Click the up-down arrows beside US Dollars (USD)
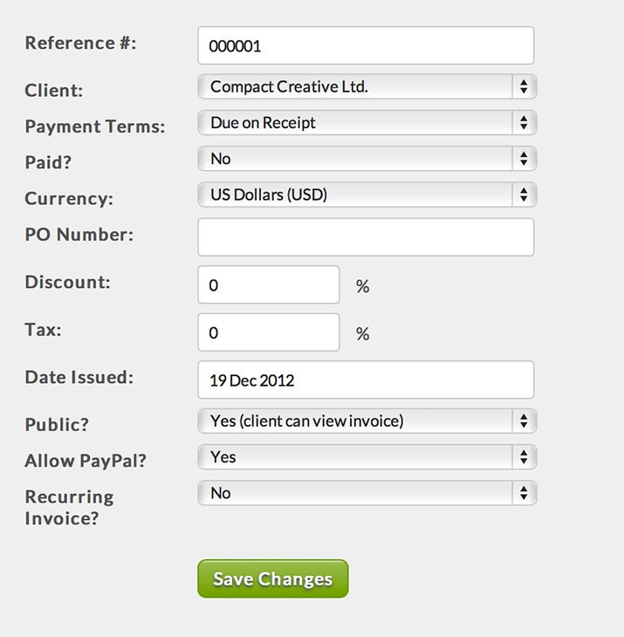 524,195
